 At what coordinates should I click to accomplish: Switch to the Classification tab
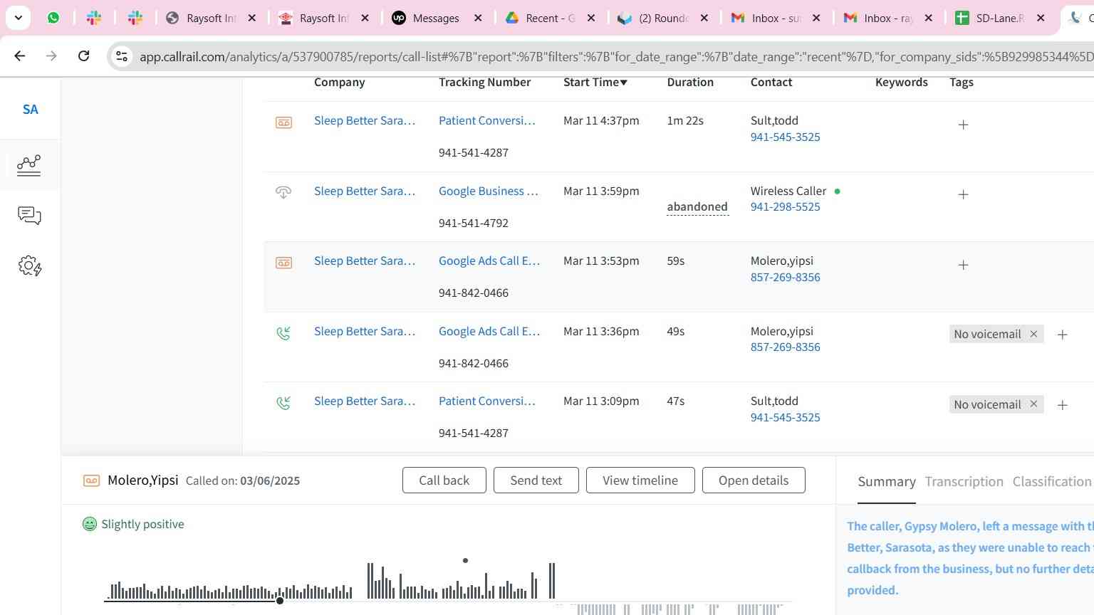[x=1052, y=482]
